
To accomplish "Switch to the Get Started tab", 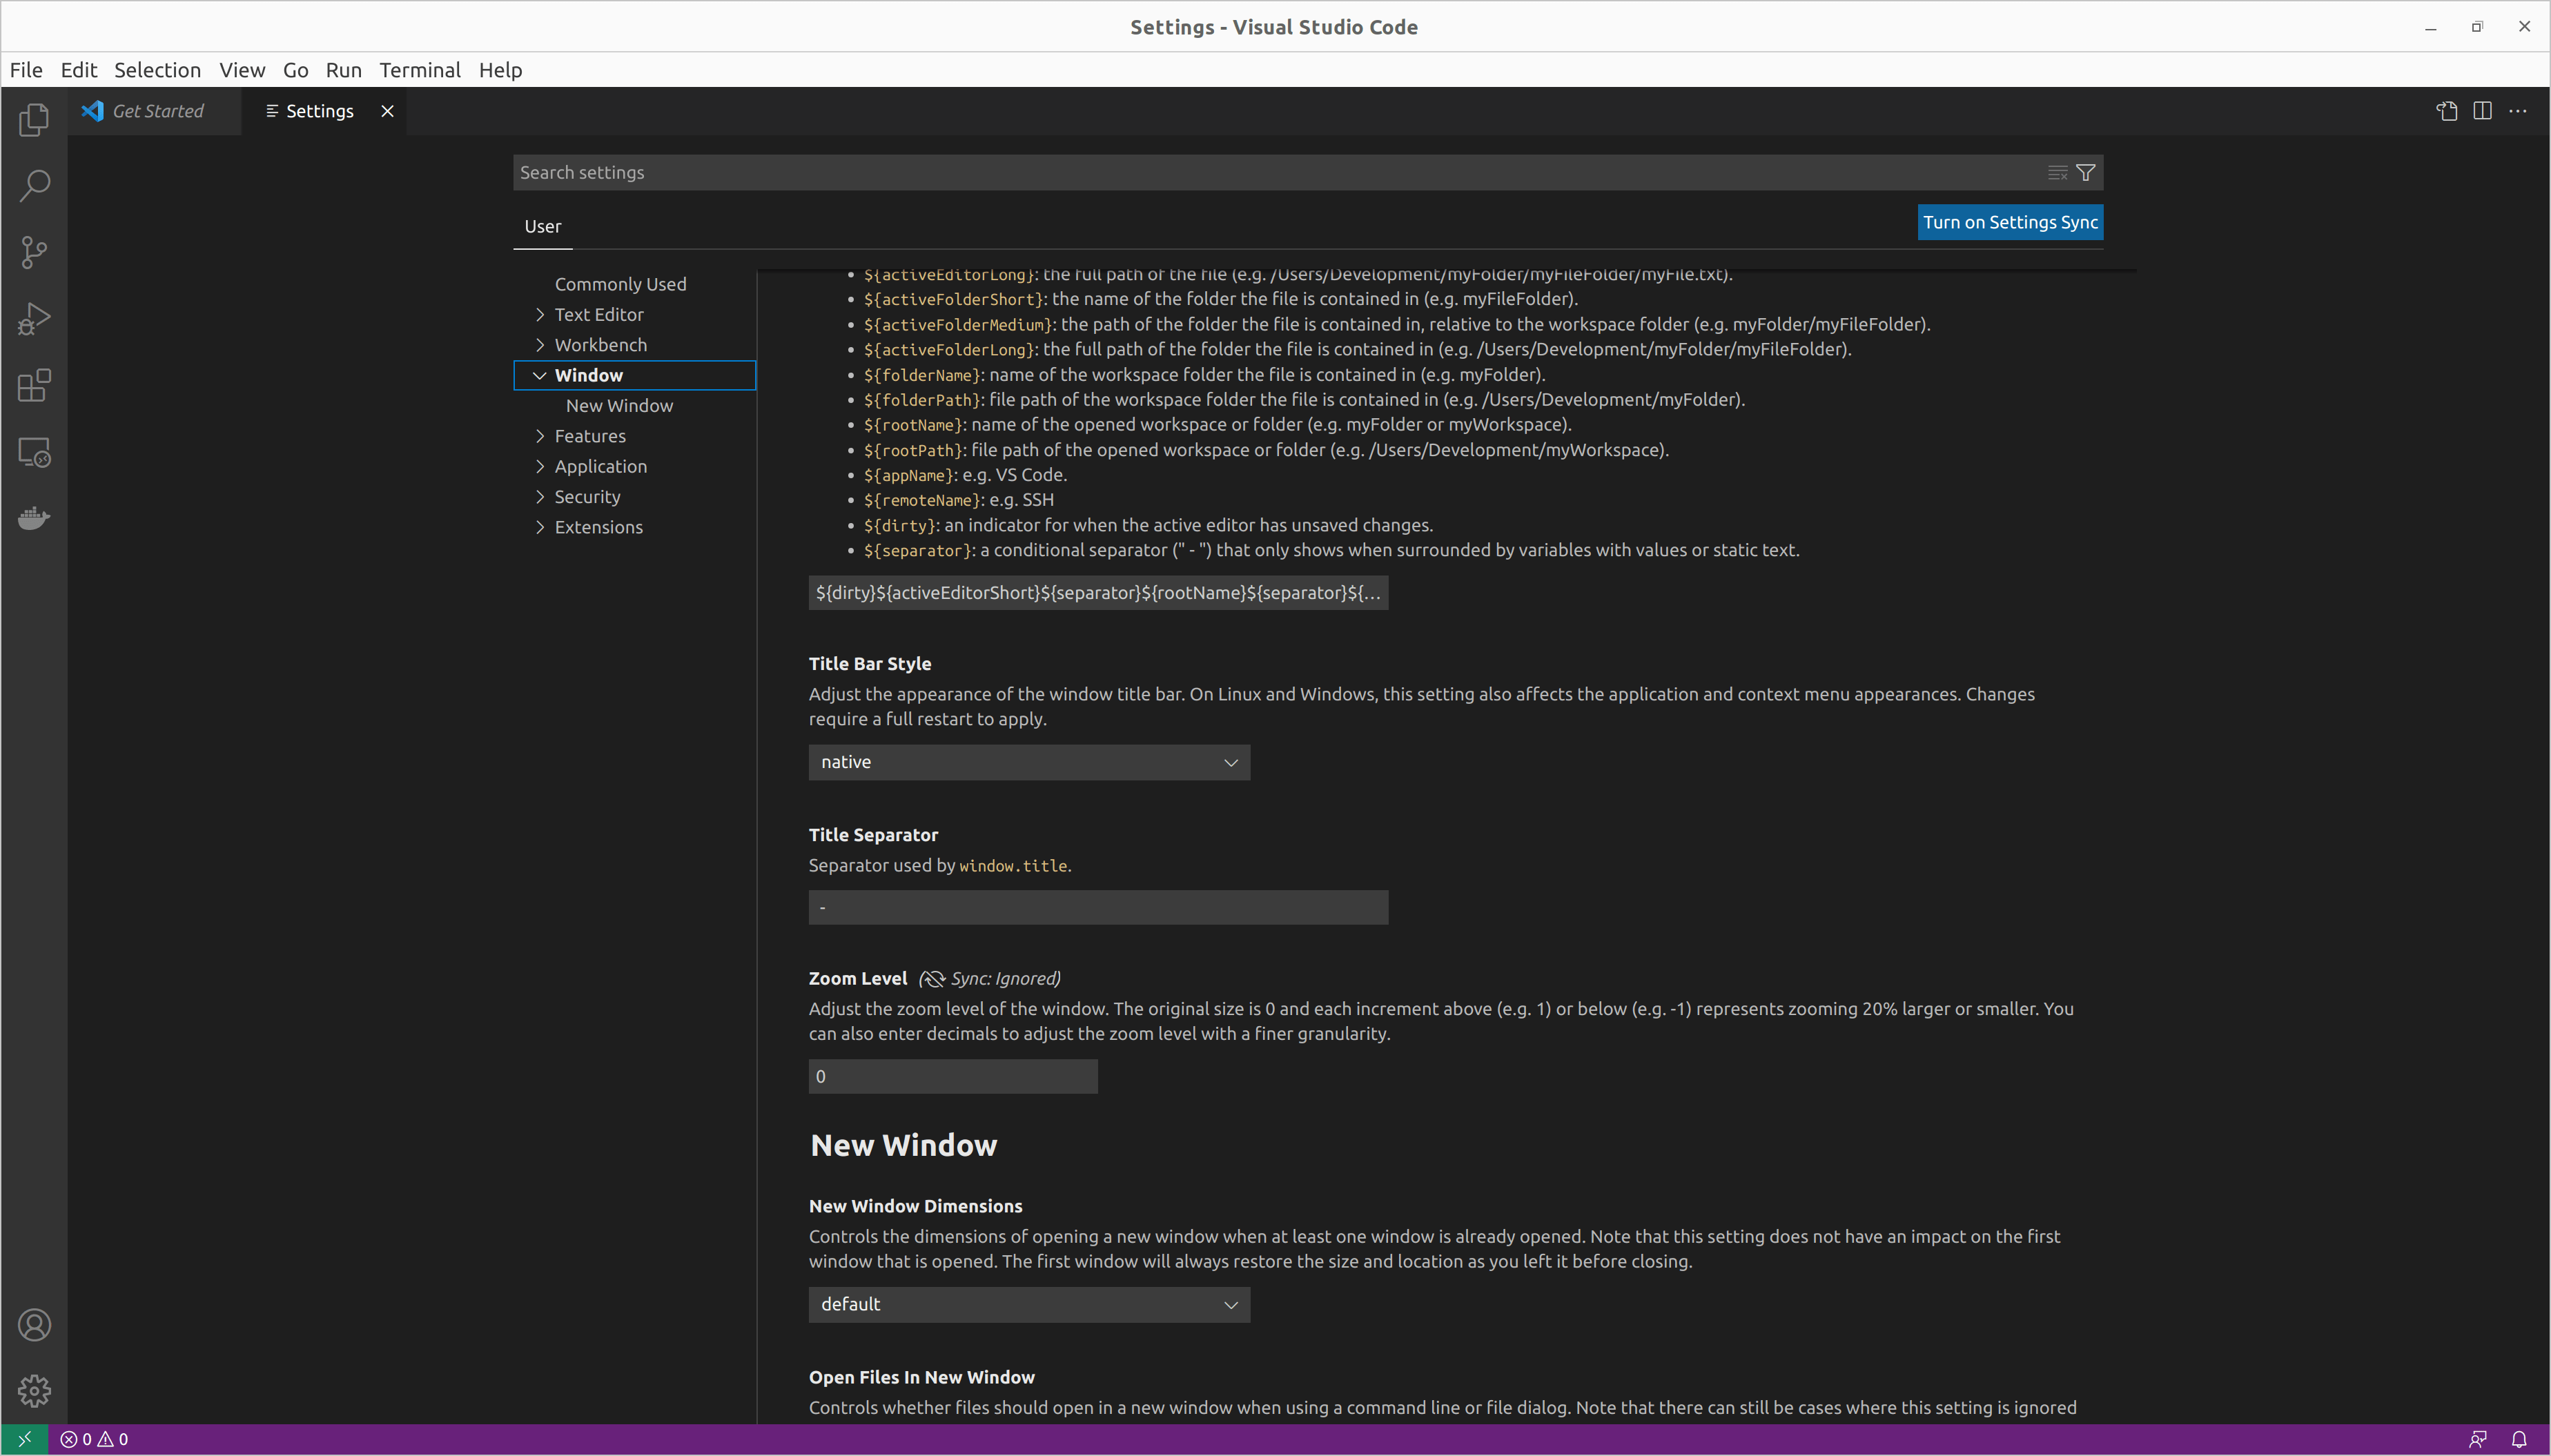I will tap(155, 111).
